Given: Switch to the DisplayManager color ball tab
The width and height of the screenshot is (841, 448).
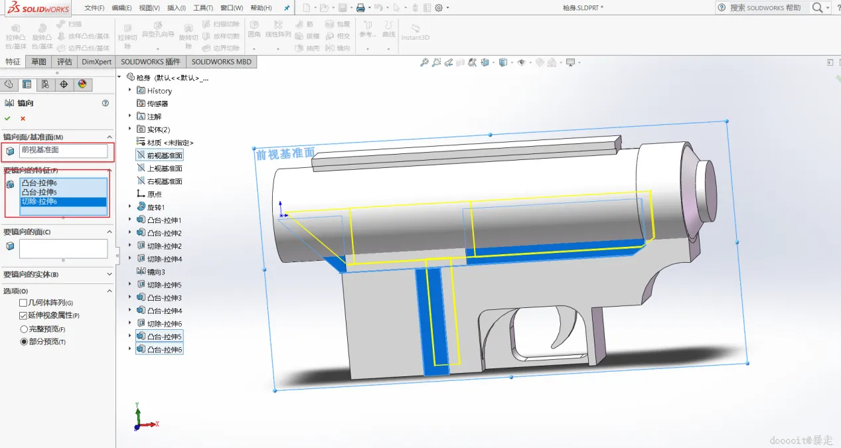Looking at the screenshot, I should [82, 84].
